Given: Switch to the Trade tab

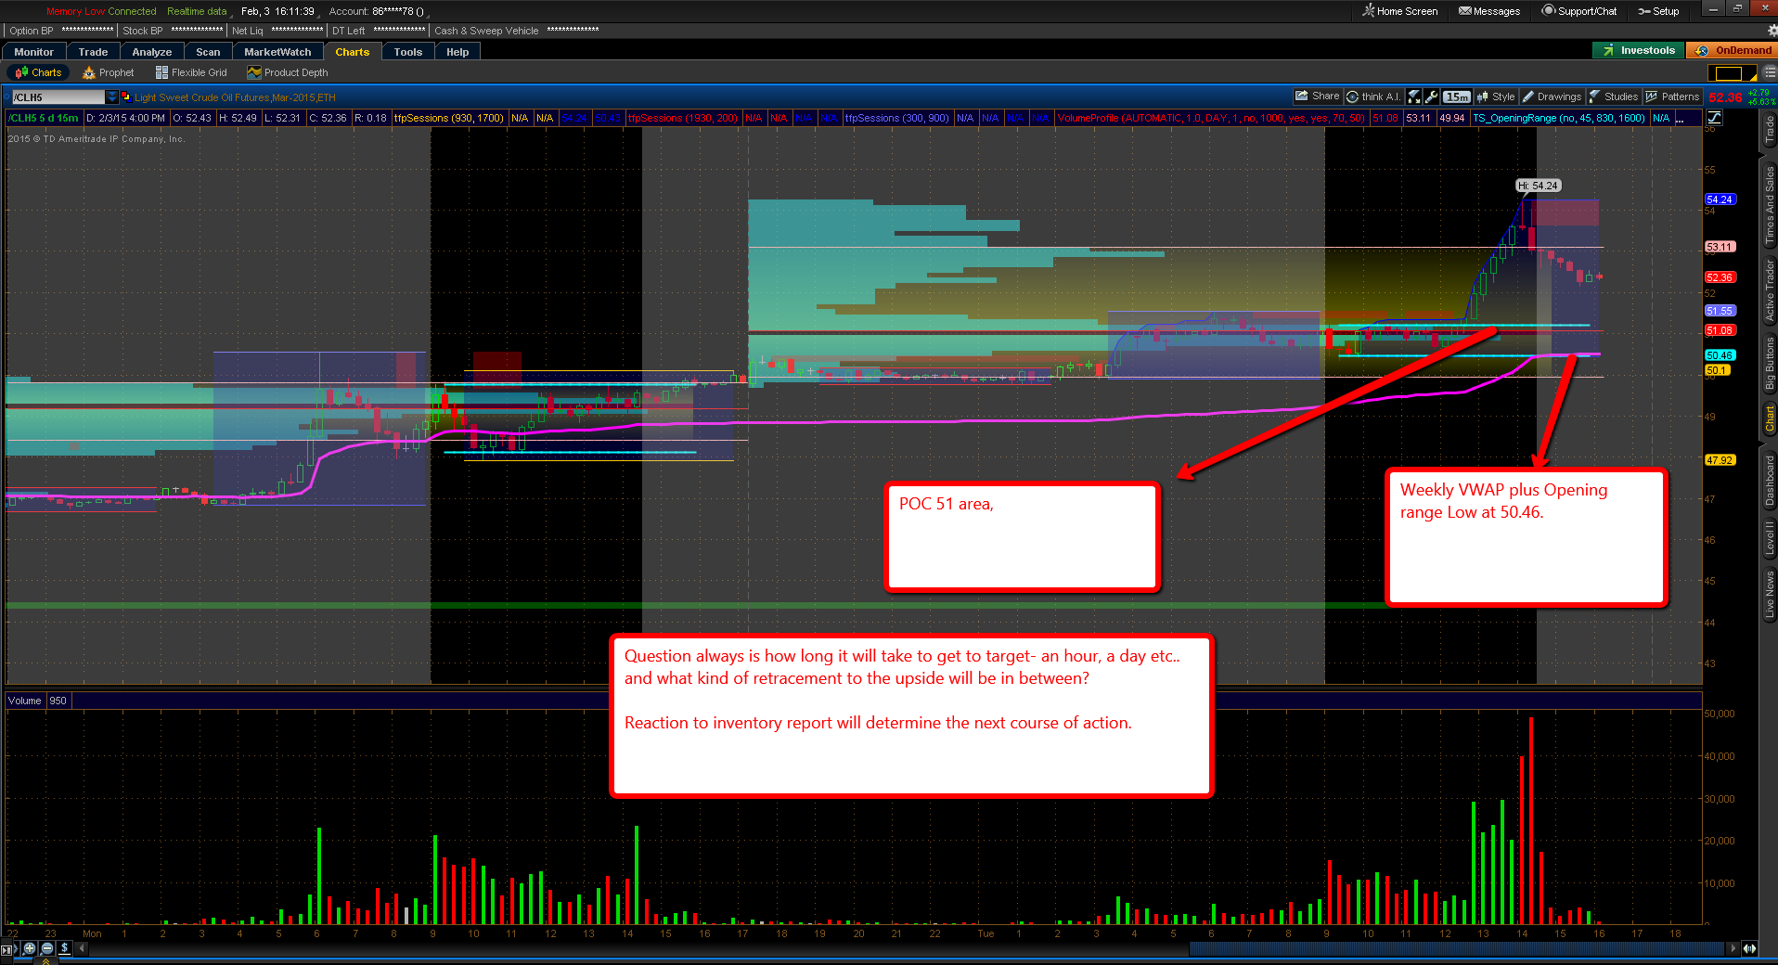Looking at the screenshot, I should coord(94,52).
